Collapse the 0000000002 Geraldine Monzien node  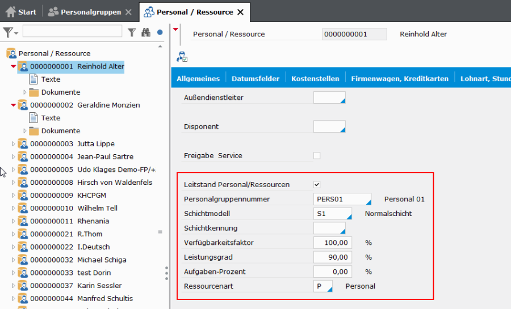[14, 105]
